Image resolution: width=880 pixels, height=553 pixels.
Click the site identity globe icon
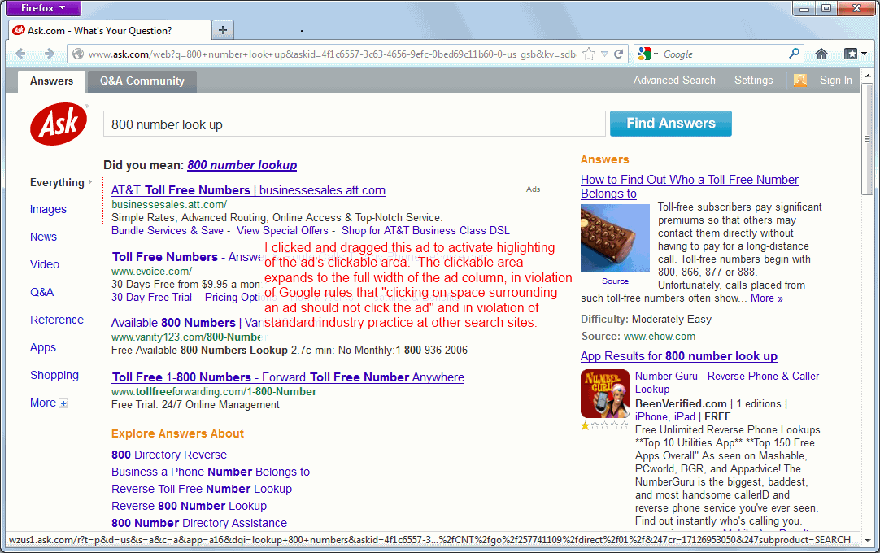point(78,54)
